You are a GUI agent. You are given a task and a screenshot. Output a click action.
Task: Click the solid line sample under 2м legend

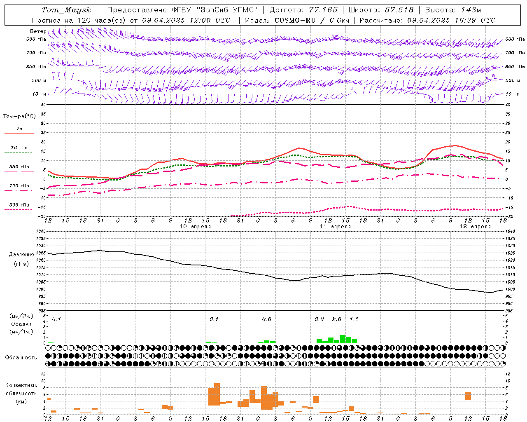[x=19, y=134]
